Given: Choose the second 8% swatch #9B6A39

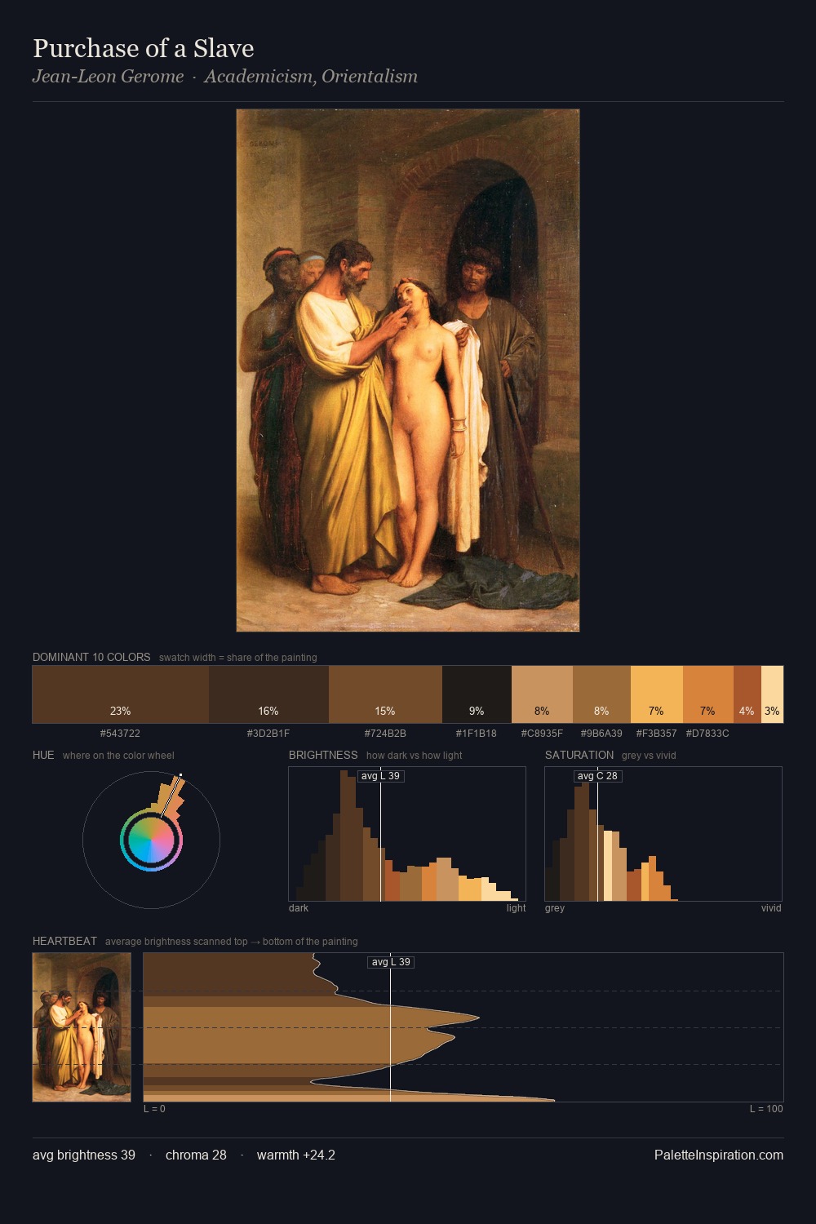Looking at the screenshot, I should point(601,694).
